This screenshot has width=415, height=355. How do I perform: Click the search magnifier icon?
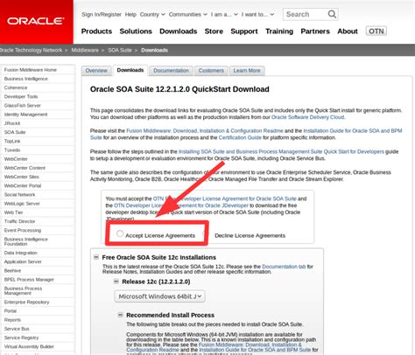click(x=332, y=14)
